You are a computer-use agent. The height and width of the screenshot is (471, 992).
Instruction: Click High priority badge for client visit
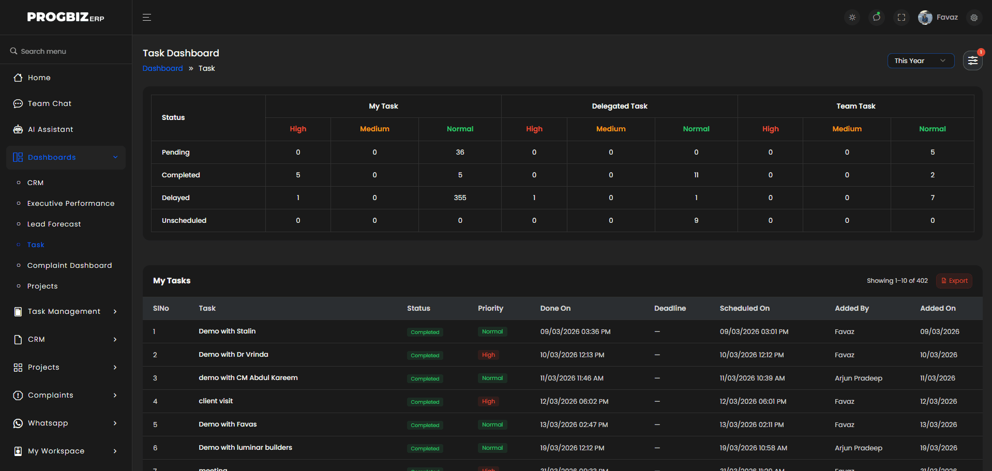488,401
